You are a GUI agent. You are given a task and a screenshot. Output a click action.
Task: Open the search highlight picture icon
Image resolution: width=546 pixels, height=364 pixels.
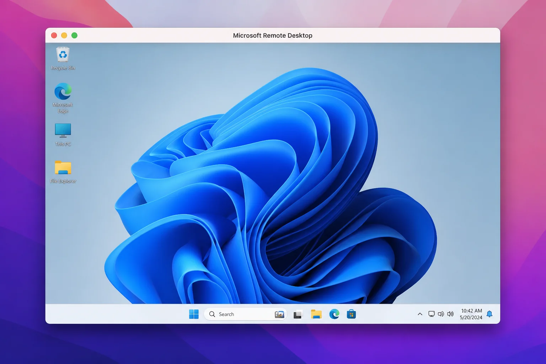[x=279, y=314]
